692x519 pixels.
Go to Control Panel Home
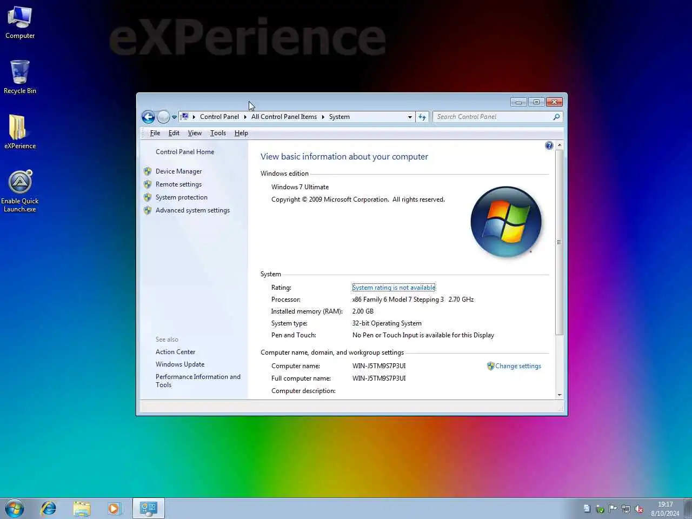[185, 152]
